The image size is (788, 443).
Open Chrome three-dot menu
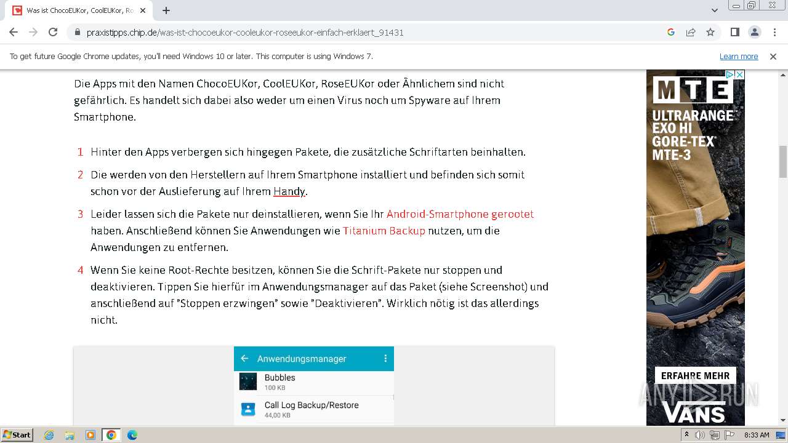[774, 32]
